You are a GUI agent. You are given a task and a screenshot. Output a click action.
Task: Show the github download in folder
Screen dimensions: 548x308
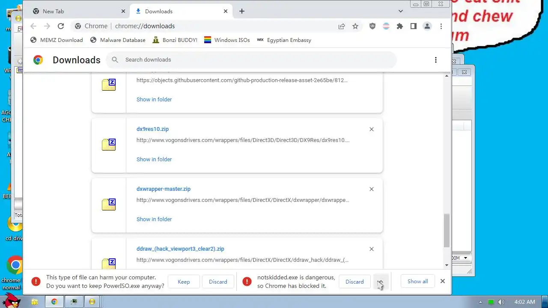pyautogui.click(x=154, y=99)
